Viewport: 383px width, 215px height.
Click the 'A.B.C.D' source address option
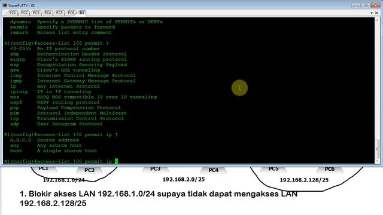(x=20, y=140)
